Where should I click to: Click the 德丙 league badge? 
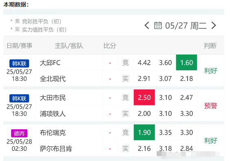click(19, 133)
